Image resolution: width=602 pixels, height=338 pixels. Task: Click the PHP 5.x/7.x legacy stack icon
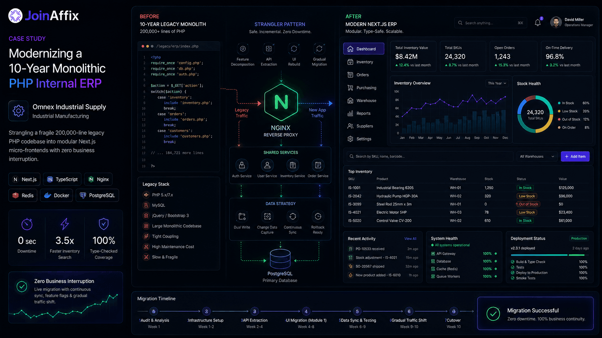point(146,195)
